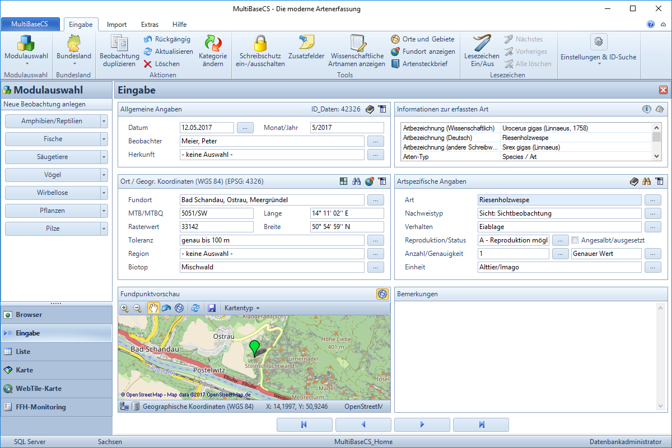The width and height of the screenshot is (672, 448).
Task: Click Aktualisieren in the Aktionen group
Action: coord(168,52)
